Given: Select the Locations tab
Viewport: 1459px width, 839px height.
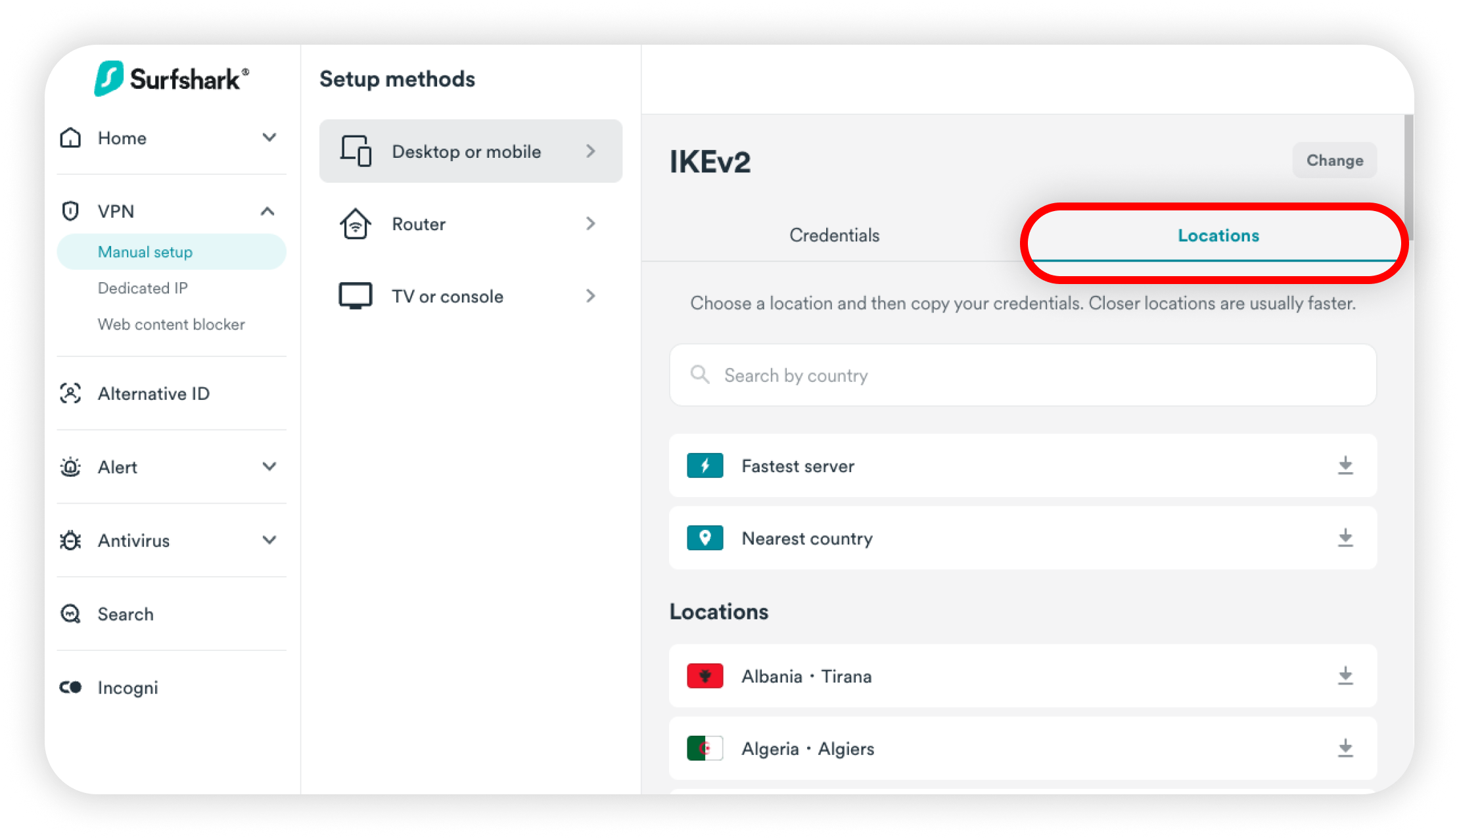Looking at the screenshot, I should tap(1218, 235).
